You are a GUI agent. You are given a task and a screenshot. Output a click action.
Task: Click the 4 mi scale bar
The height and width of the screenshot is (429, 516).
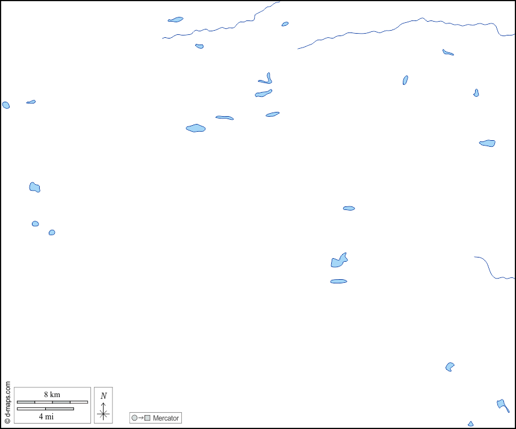click(x=45, y=409)
